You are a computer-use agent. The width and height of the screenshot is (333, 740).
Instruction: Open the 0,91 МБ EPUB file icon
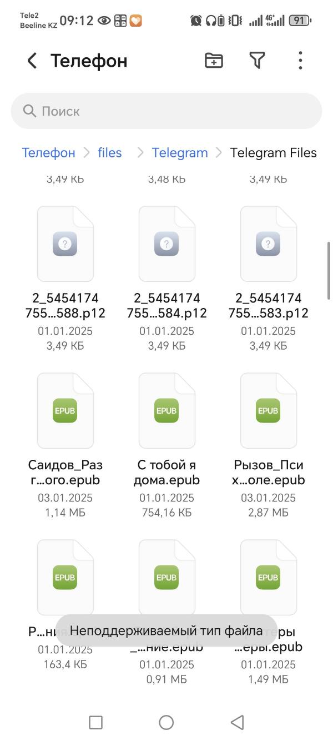tap(167, 577)
